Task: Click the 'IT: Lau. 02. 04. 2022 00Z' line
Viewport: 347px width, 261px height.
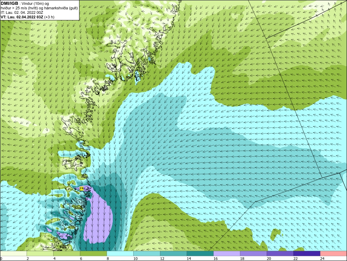Action: point(22,12)
